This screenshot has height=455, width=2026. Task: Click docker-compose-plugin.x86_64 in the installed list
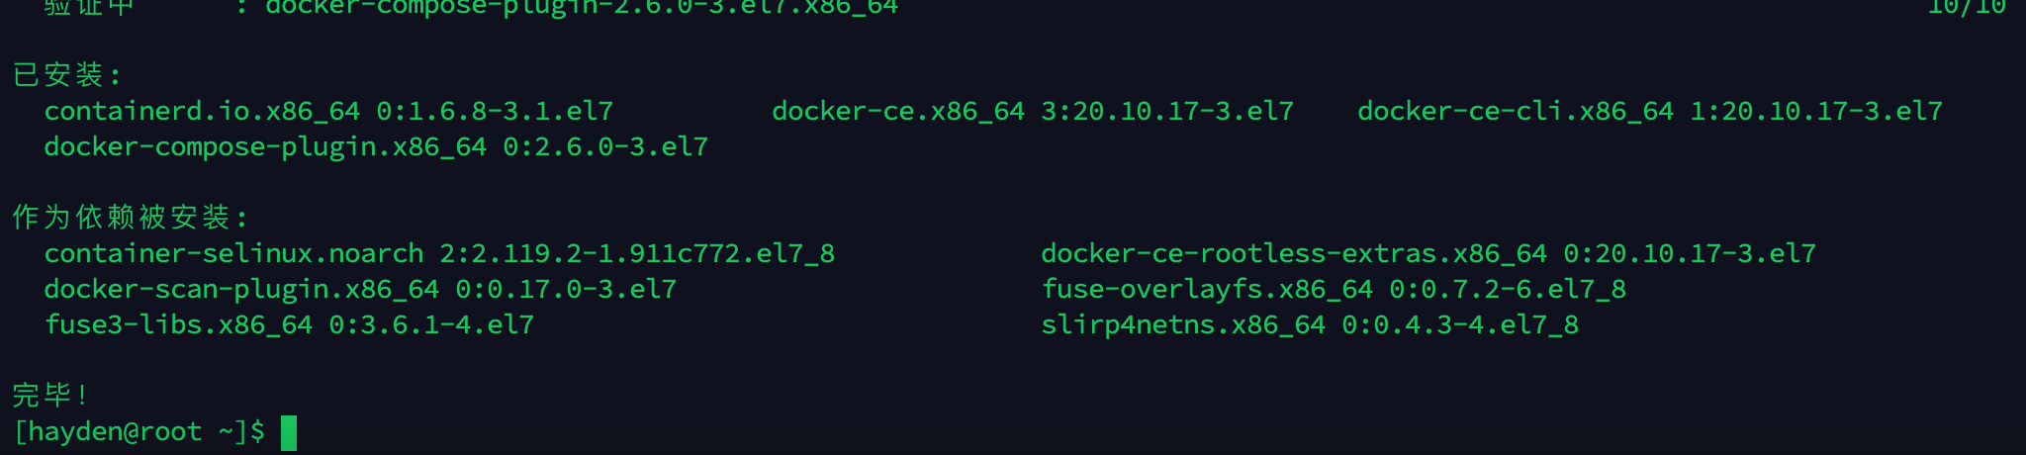(265, 146)
